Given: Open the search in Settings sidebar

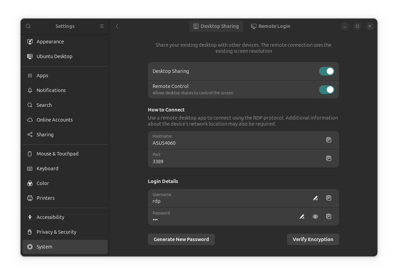Looking at the screenshot, I should pos(28,26).
